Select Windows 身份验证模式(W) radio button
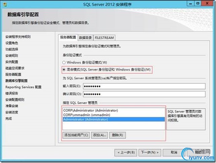This screenshot has height=163, width=216. pos(64,62)
